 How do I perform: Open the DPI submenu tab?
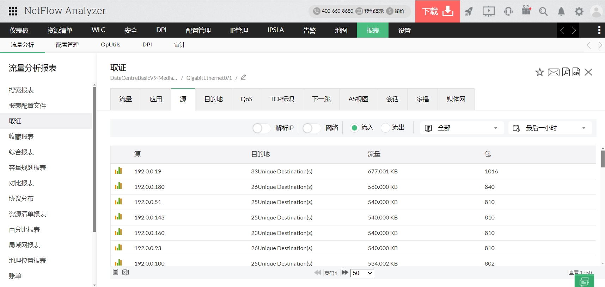(x=147, y=45)
